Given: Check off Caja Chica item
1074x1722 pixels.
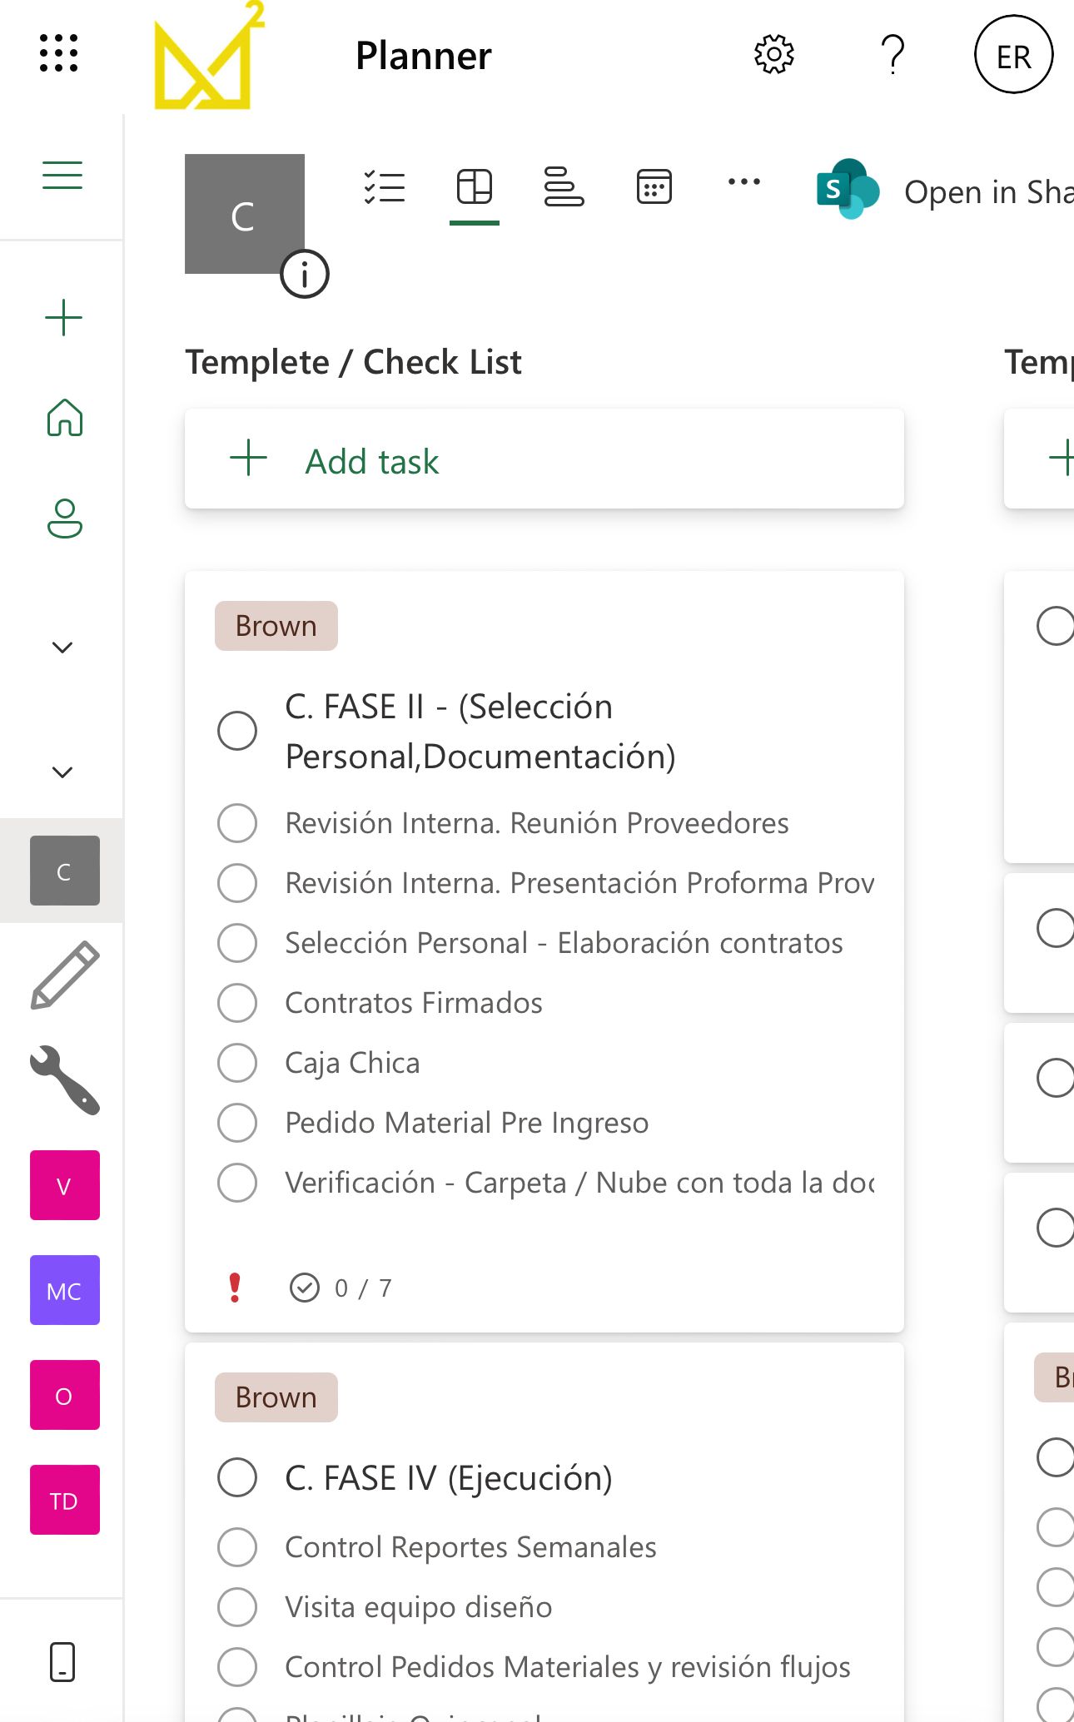Looking at the screenshot, I should [x=237, y=1063].
